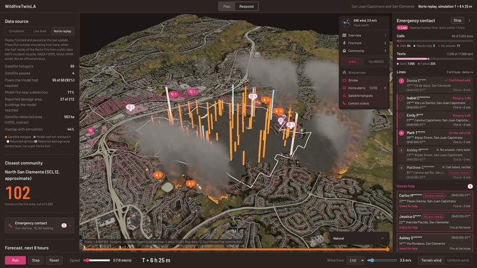Image resolution: width=477 pixels, height=268 pixels.
Task: Click the Needs help count badge
Action: [x=470, y=186]
